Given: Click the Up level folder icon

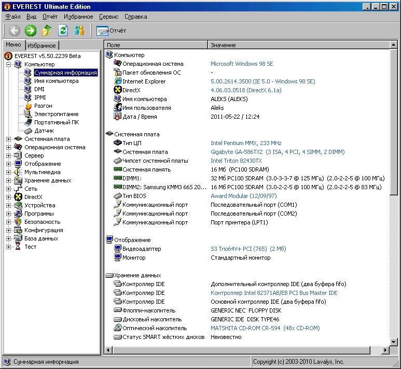Looking at the screenshot, I should coord(47,31).
